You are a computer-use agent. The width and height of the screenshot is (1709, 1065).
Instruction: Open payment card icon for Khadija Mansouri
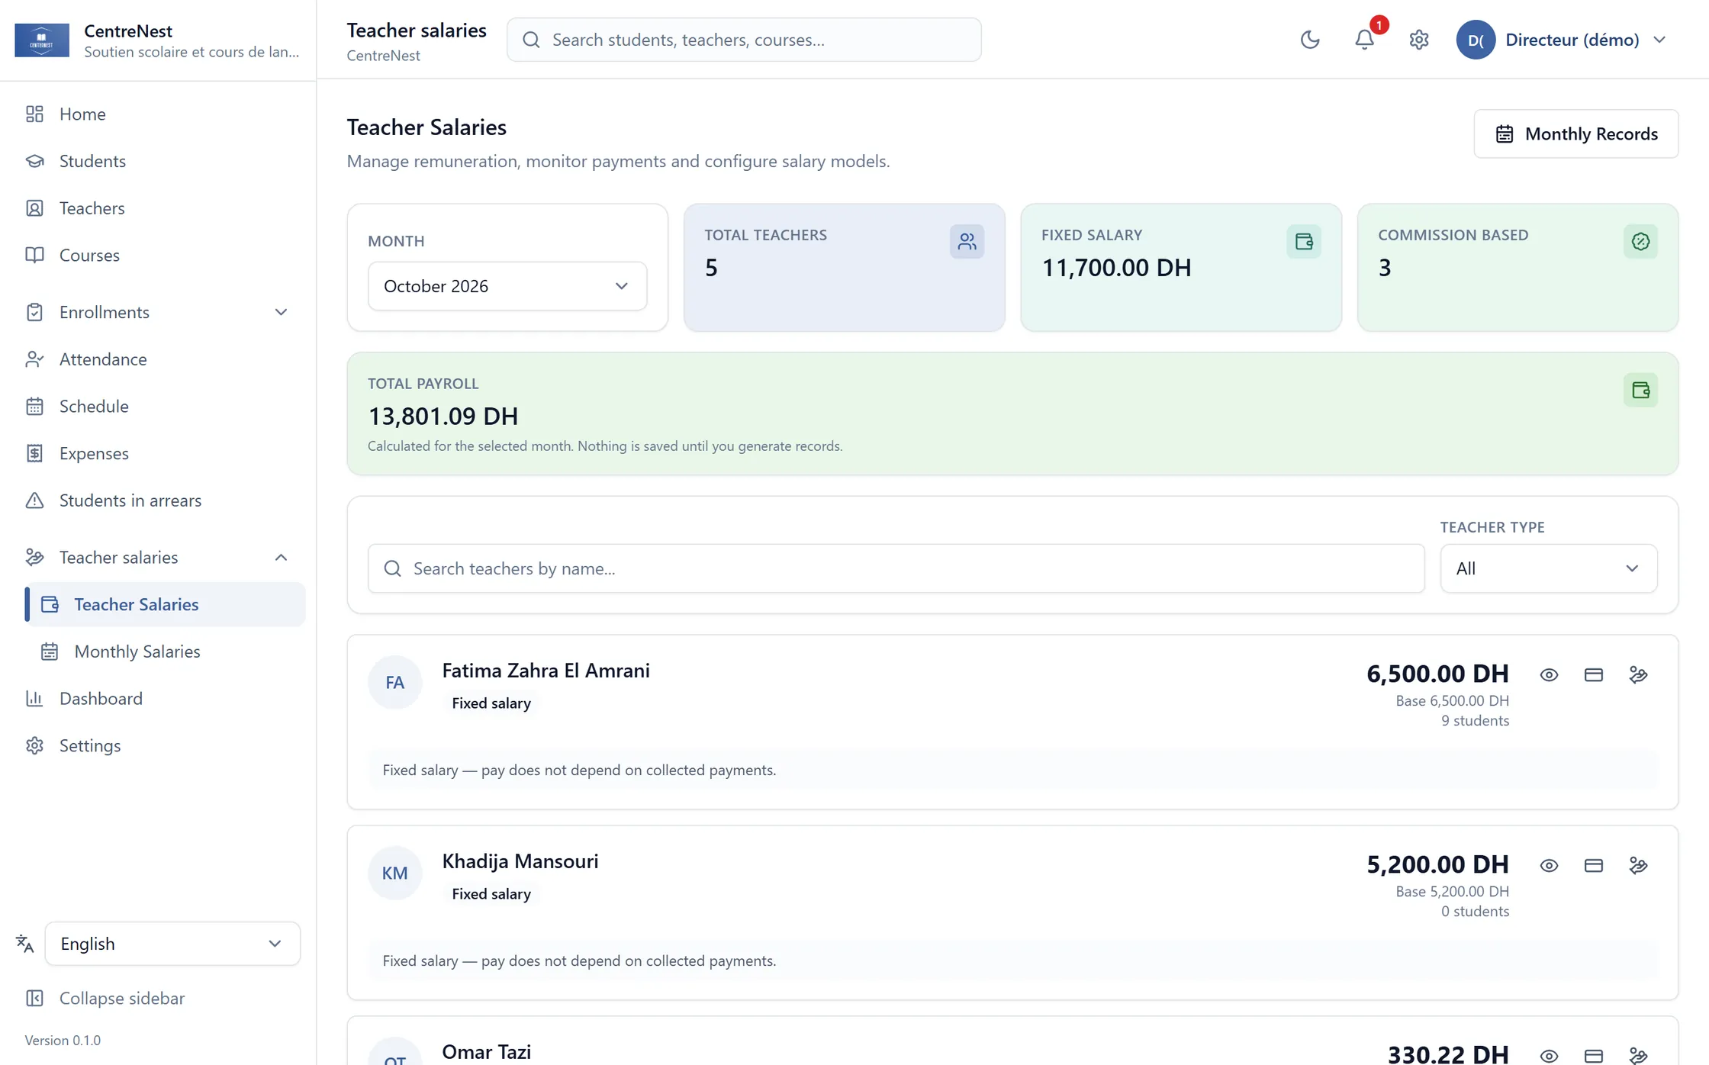tap(1594, 865)
